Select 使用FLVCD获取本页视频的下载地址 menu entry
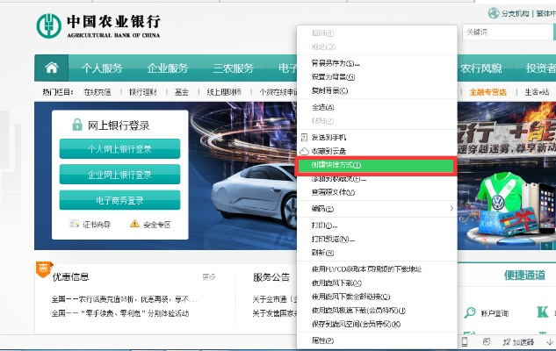Screen dimensions: 556x351 [x=377, y=269]
